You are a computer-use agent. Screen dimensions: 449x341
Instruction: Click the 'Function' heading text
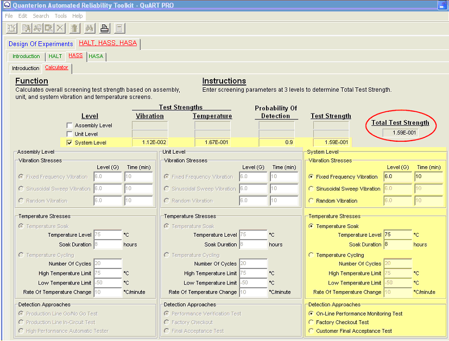click(x=32, y=81)
